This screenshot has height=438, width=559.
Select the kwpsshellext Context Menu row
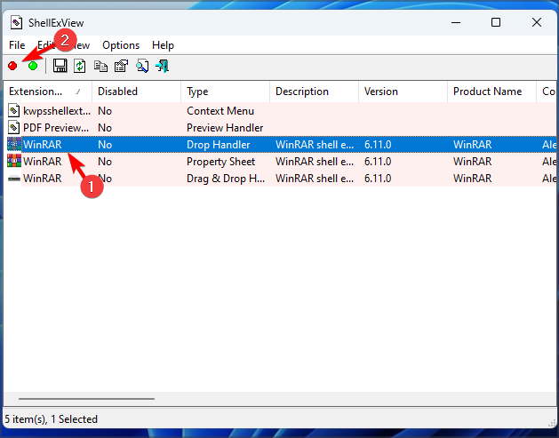280,111
